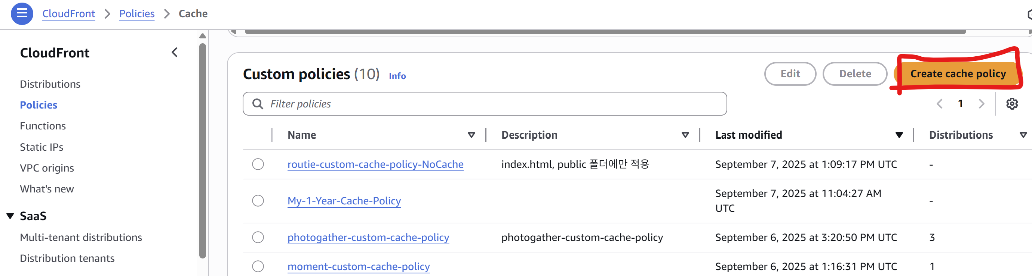Open Multi-tenant distributions in sidebar
Image resolution: width=1032 pixels, height=276 pixels.
(81, 237)
